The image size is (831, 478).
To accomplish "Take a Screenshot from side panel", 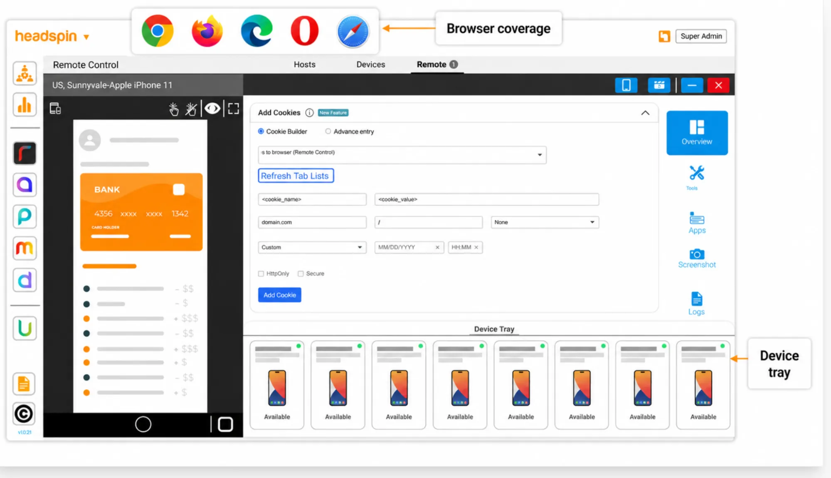I will [697, 258].
